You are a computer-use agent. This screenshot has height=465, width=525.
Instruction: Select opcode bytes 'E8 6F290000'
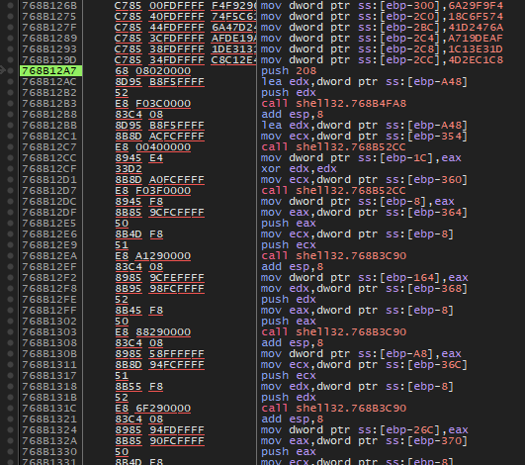tap(153, 409)
